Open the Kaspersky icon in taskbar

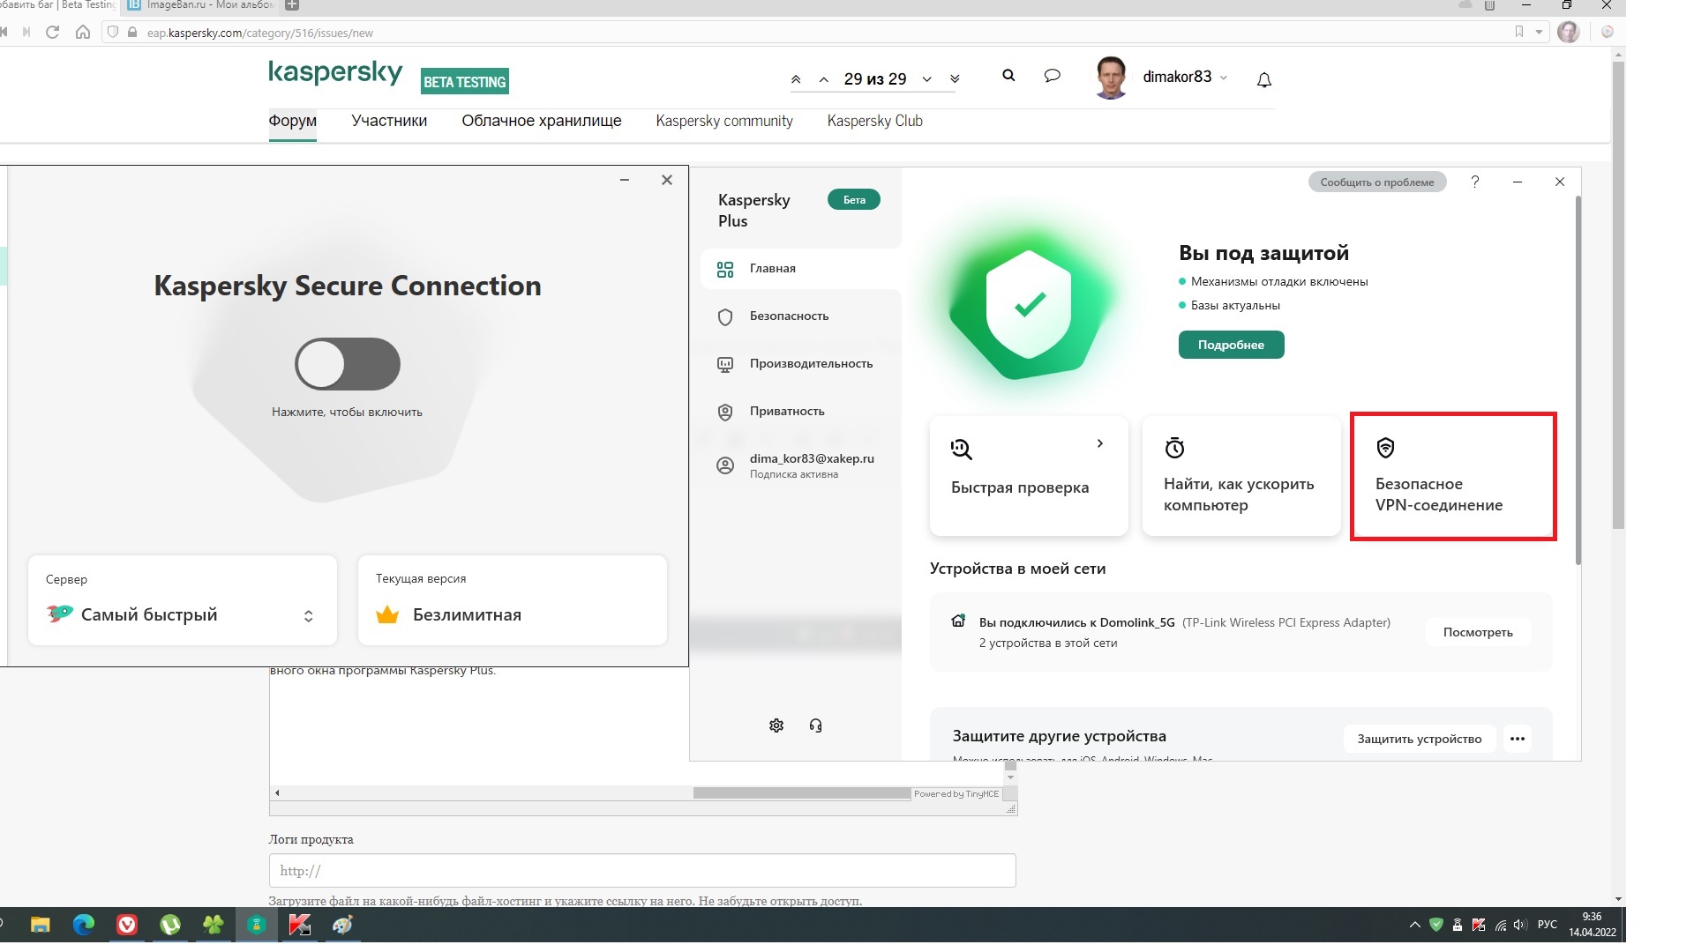tap(300, 925)
